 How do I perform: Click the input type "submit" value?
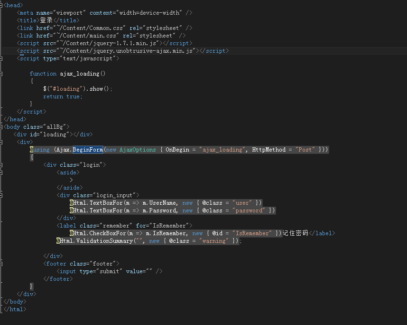coord(109,271)
